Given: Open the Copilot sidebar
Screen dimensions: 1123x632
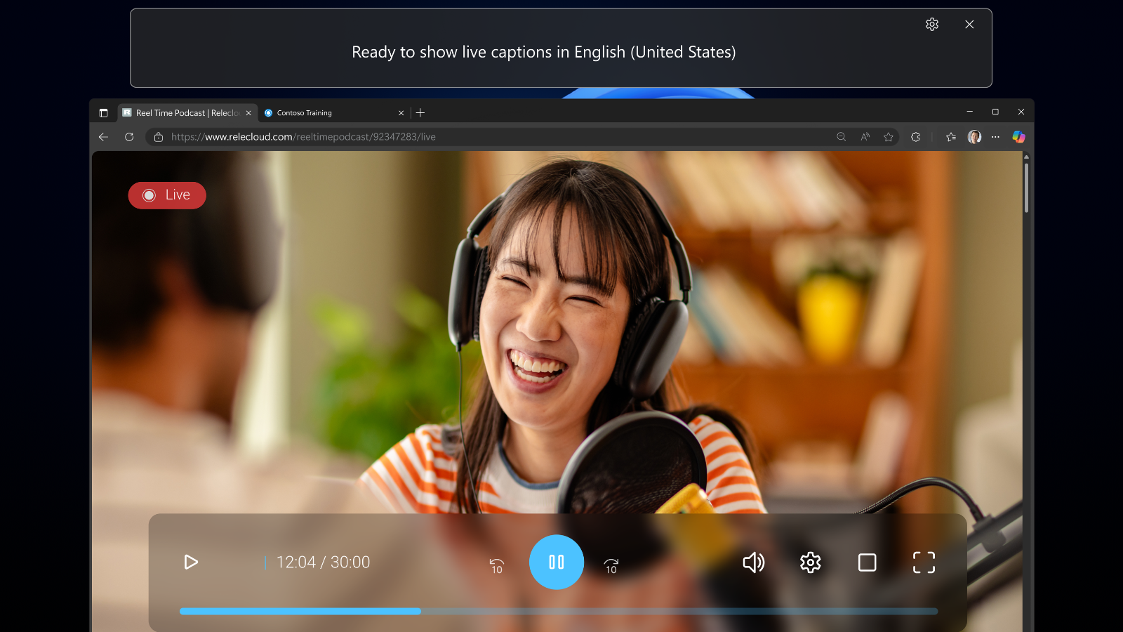Looking at the screenshot, I should (x=1018, y=137).
